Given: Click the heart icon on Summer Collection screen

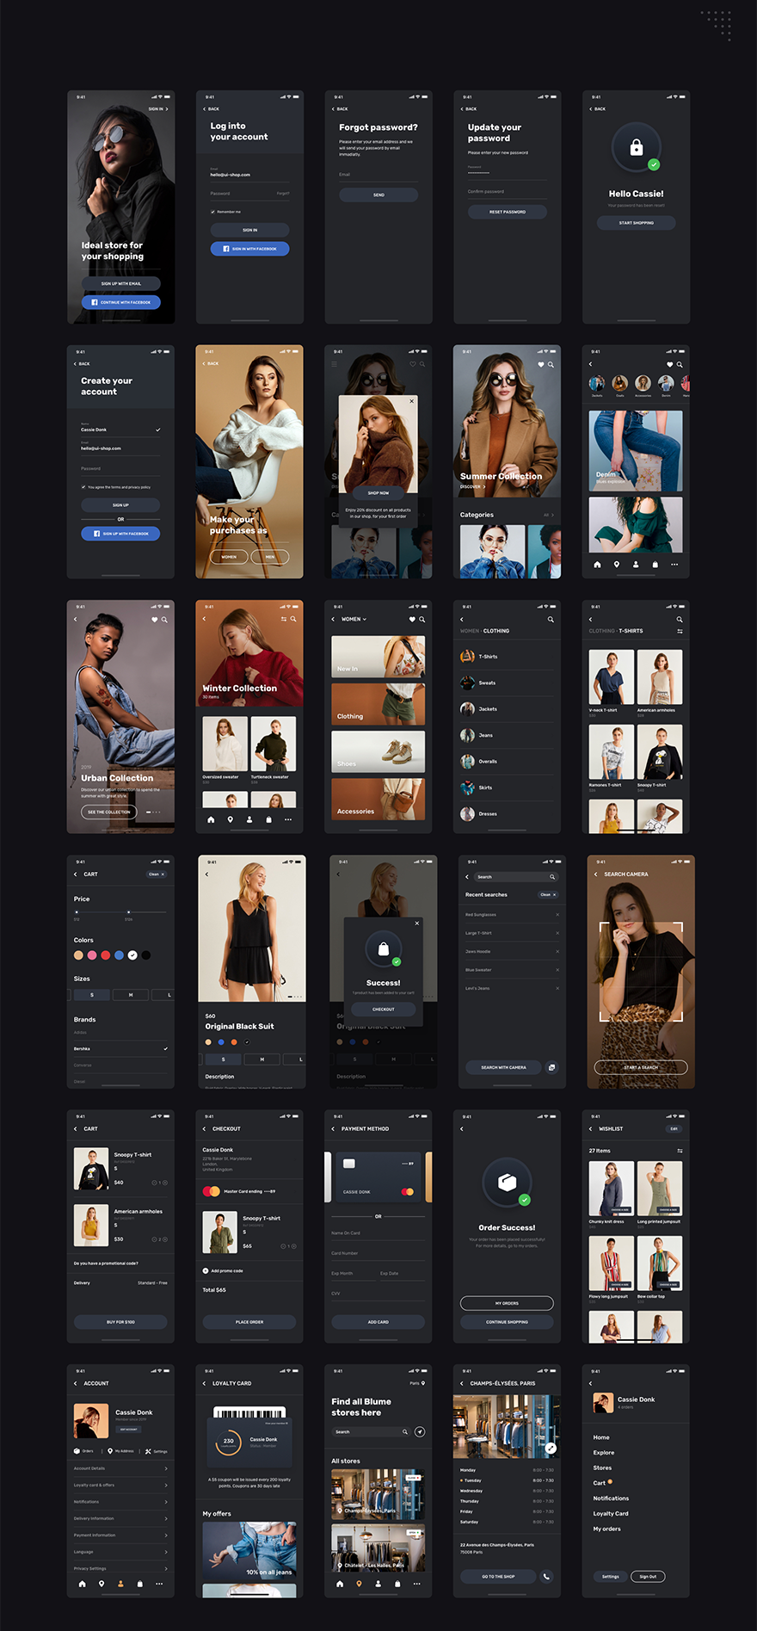Looking at the screenshot, I should point(540,364).
